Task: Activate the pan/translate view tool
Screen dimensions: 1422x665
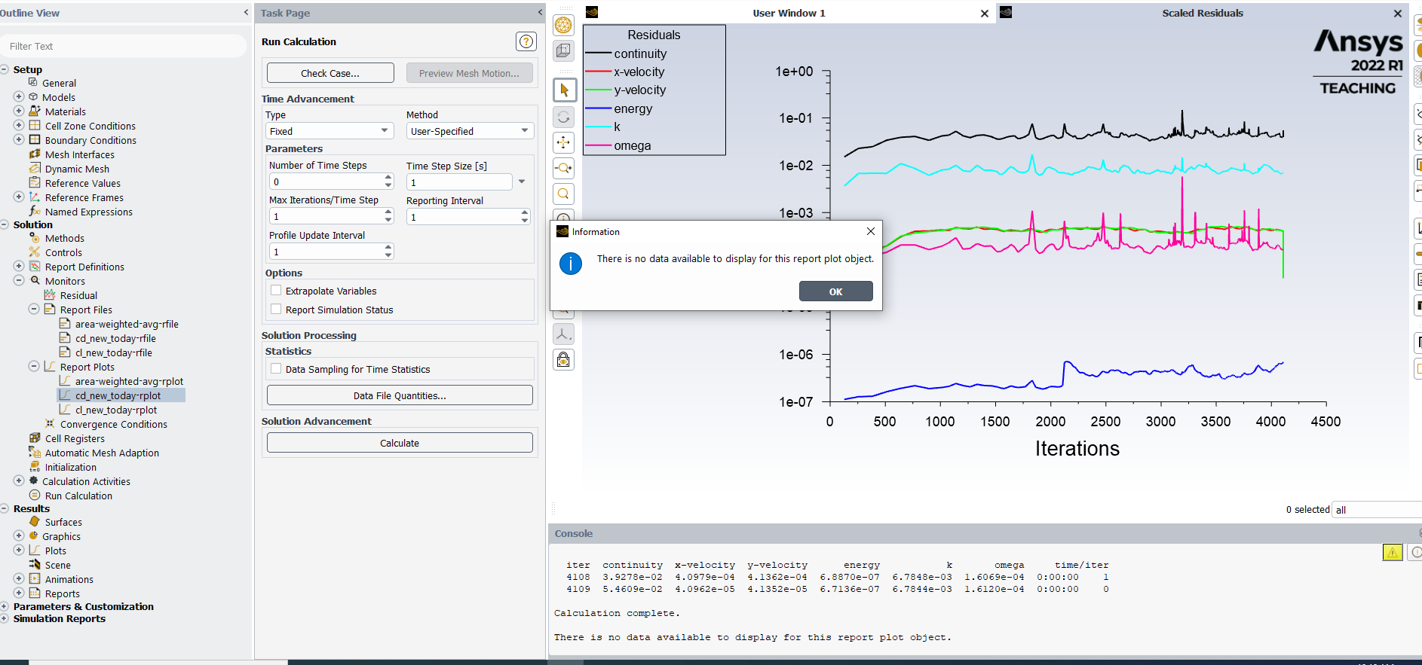Action: pyautogui.click(x=563, y=142)
